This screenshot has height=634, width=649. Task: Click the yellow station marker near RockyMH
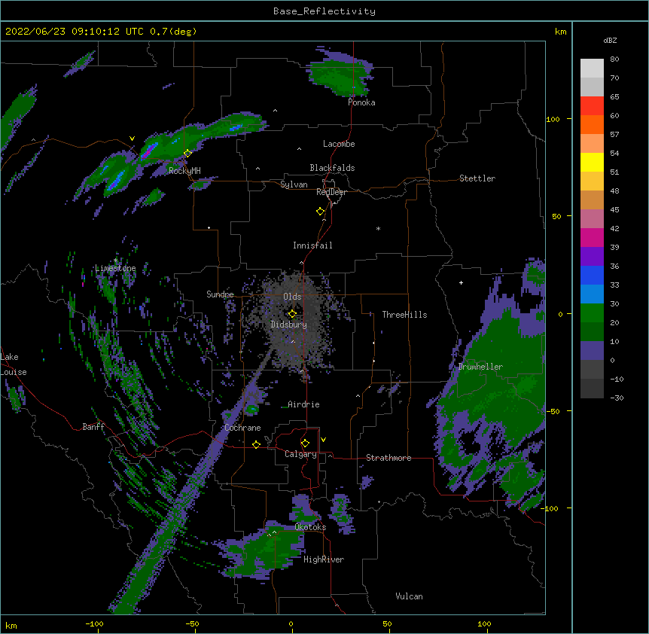187,153
